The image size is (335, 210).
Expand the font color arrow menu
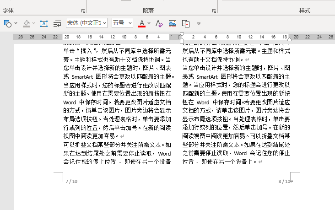(x=150, y=23)
